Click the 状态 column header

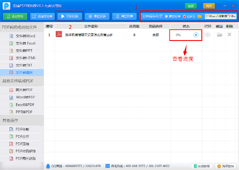(186, 26)
